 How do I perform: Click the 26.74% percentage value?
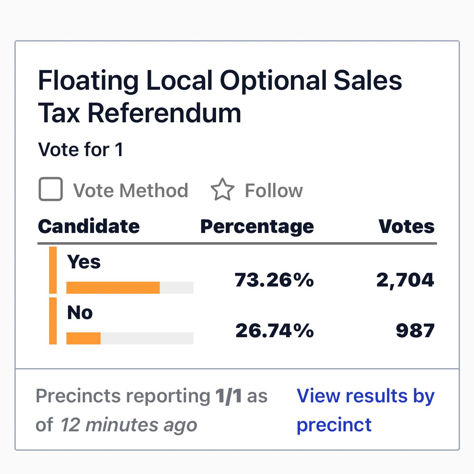[x=274, y=330]
